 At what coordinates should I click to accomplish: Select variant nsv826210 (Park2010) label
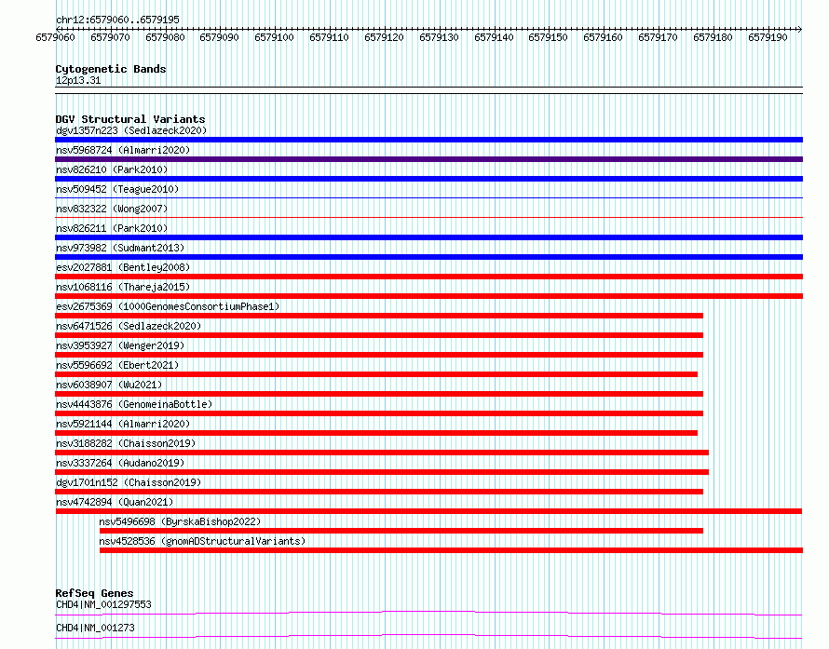click(112, 169)
